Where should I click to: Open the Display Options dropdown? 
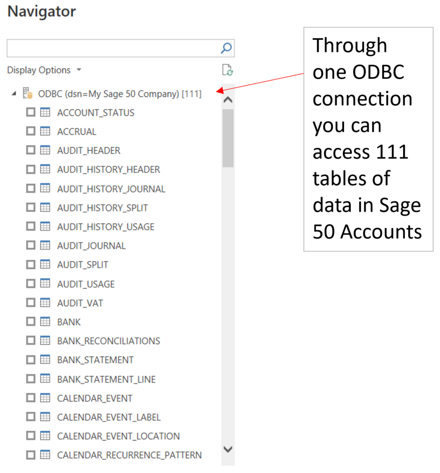78,70
